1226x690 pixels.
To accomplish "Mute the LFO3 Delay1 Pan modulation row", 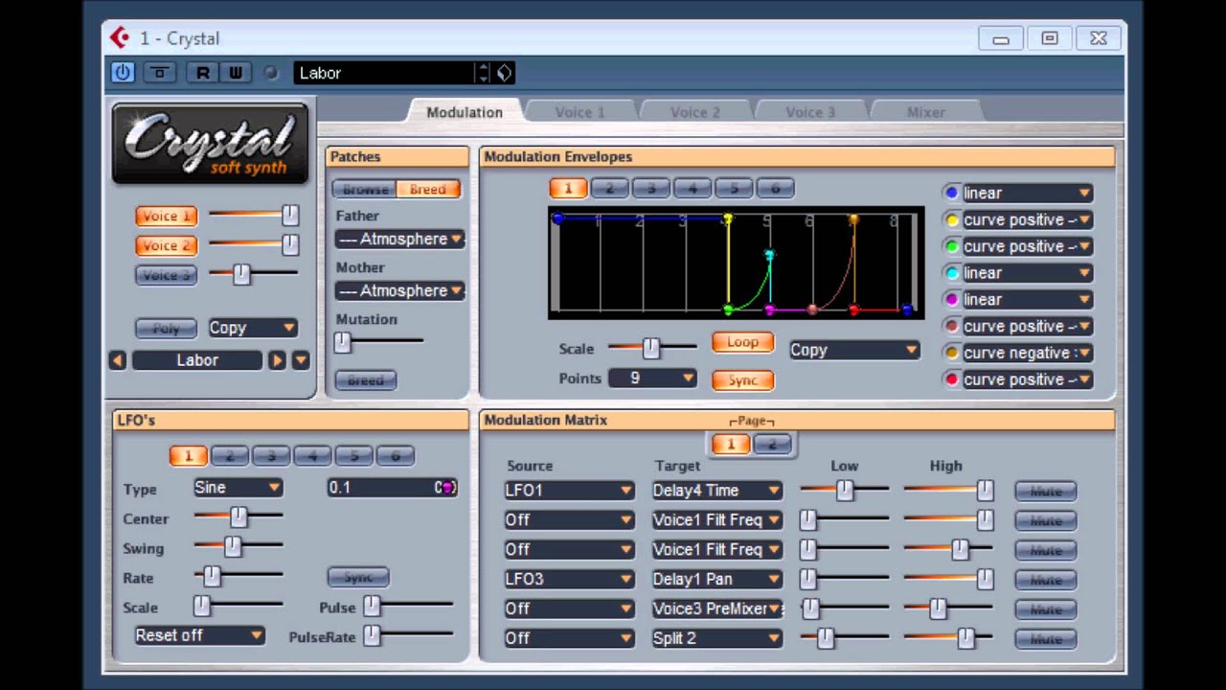I will [1045, 580].
